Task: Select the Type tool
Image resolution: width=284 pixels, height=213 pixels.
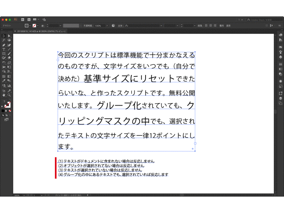Action: point(4,49)
